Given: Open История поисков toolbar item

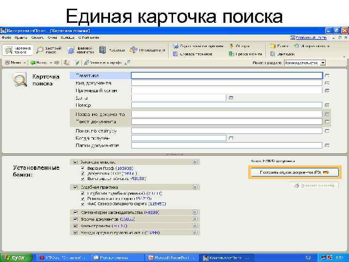Looking at the screenshot, I should [312, 46].
